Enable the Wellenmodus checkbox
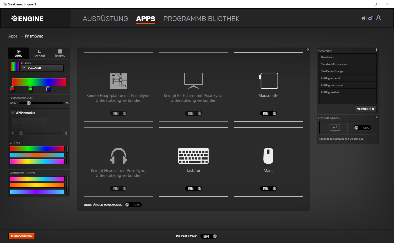Image resolution: width=394 pixels, height=243 pixels. click(13, 113)
